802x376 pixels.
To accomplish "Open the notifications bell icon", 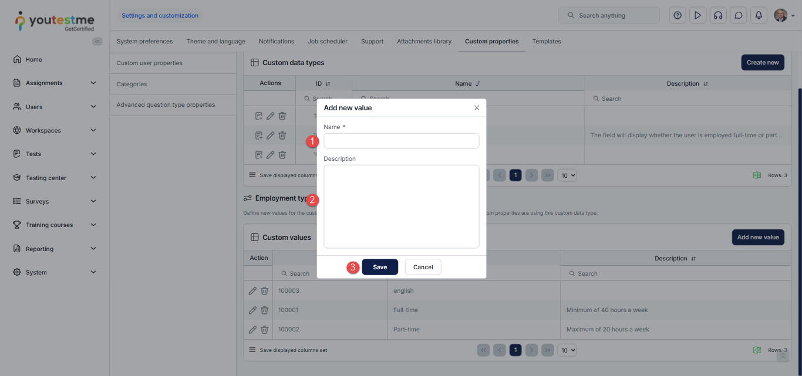I will tap(759, 16).
